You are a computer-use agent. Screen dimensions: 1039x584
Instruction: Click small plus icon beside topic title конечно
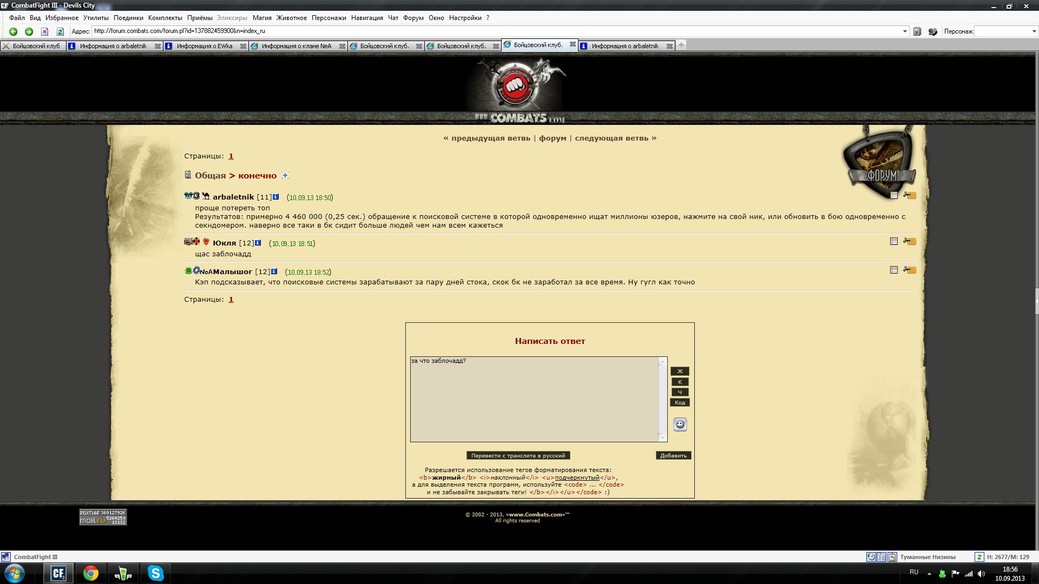[x=285, y=175]
